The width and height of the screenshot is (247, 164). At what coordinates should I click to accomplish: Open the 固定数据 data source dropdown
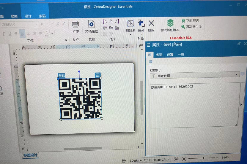click(195, 76)
